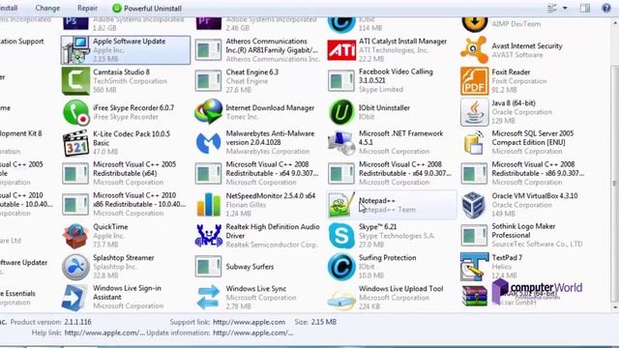The image size is (619, 348).
Task: Click the QuickTime program icon
Action: coord(75,236)
